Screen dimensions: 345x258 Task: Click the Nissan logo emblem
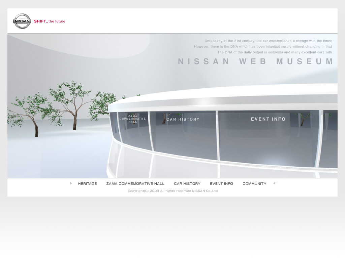22,21
